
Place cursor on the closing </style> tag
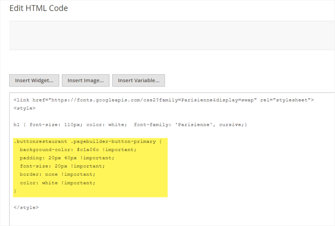coord(26,208)
